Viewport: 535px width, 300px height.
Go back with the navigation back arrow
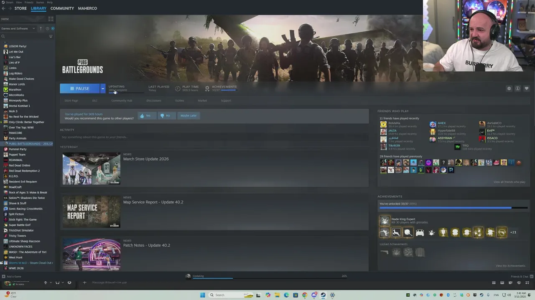point(3,8)
